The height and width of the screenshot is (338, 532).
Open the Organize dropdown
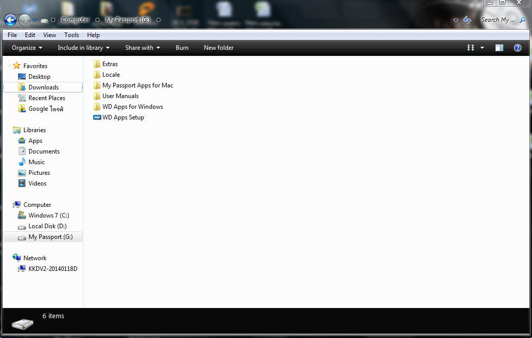coord(27,48)
